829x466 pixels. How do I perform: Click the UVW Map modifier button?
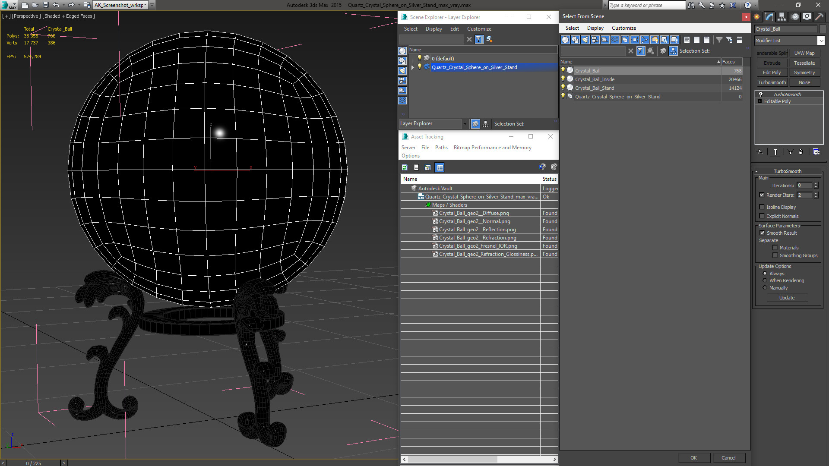click(x=804, y=53)
